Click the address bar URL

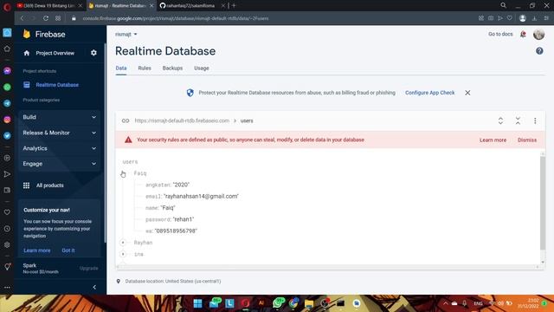pos(176,18)
